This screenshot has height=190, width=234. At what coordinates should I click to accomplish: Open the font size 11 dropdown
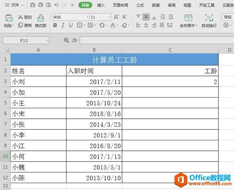coord(110,17)
